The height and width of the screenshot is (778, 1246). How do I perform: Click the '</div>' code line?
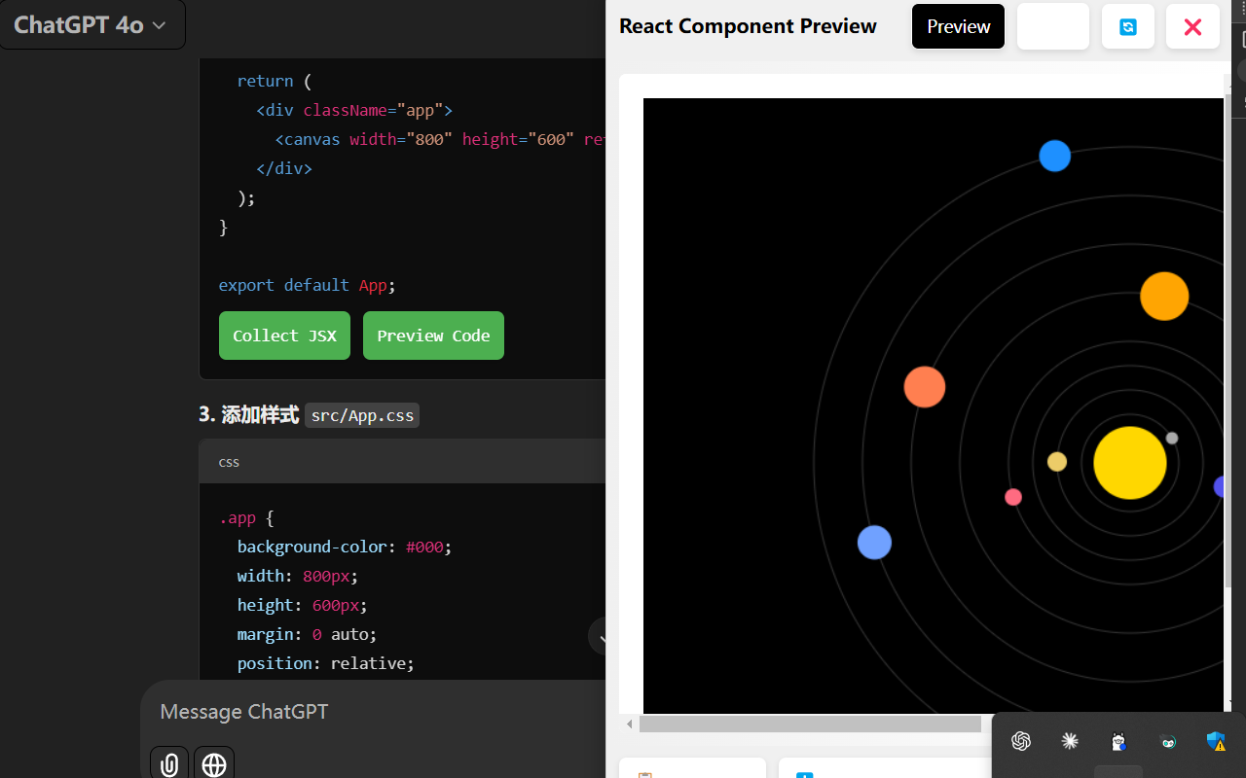coord(284,168)
